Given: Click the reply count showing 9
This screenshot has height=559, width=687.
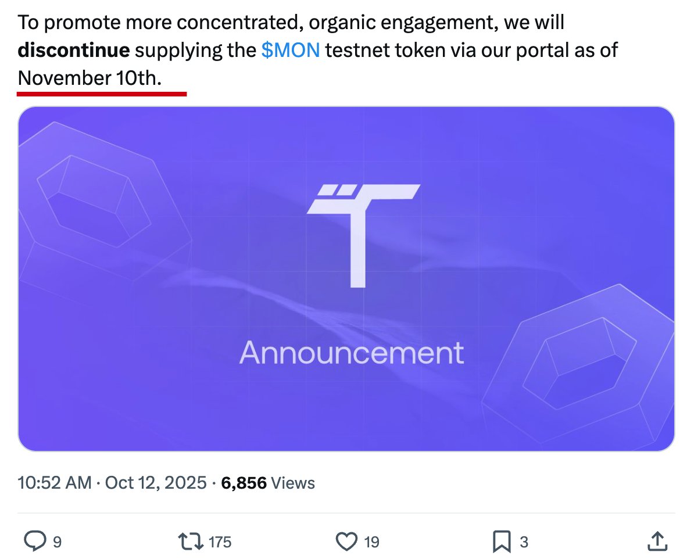Looking at the screenshot, I should click(x=57, y=542).
